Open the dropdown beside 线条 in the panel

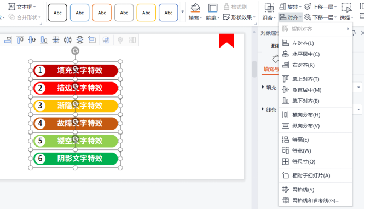358,109
